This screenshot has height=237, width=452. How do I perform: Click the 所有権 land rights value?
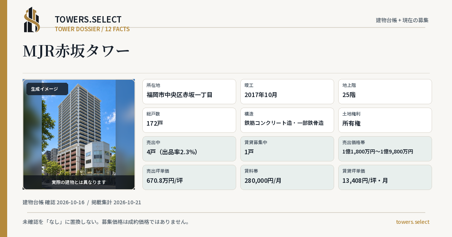tap(351, 123)
